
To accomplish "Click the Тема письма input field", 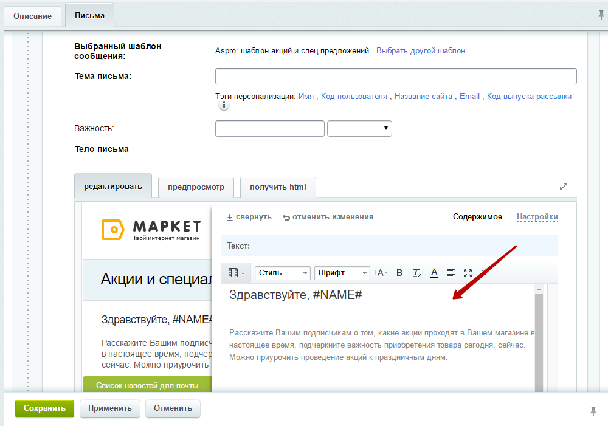I will tap(396, 77).
